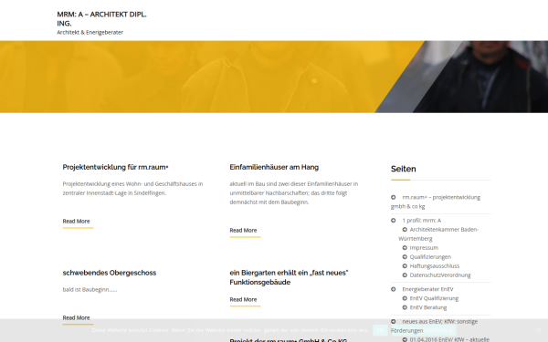The height and width of the screenshot is (342, 548).
Task: Click Read More under the Biergarten Funktionsgebäude post
Action: pyautogui.click(x=243, y=299)
